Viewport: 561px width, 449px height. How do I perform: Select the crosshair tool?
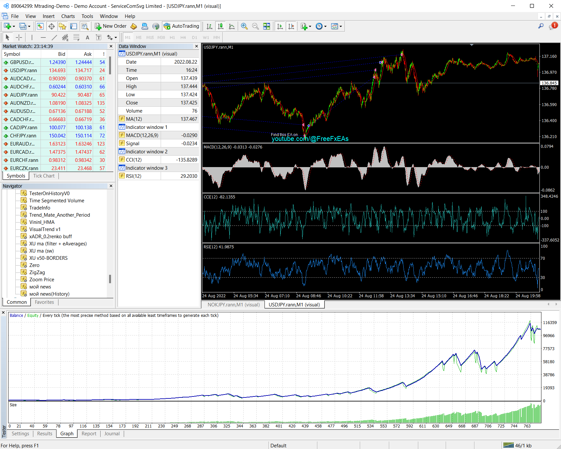click(x=19, y=38)
